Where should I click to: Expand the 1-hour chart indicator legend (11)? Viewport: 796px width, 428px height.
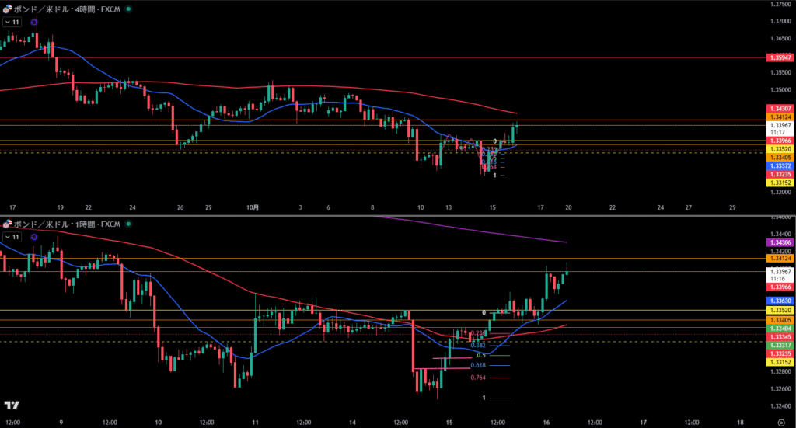(12, 236)
